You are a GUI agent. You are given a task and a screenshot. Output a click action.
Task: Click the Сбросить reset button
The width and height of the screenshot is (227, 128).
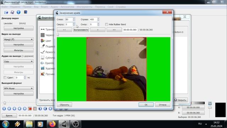point(65,105)
